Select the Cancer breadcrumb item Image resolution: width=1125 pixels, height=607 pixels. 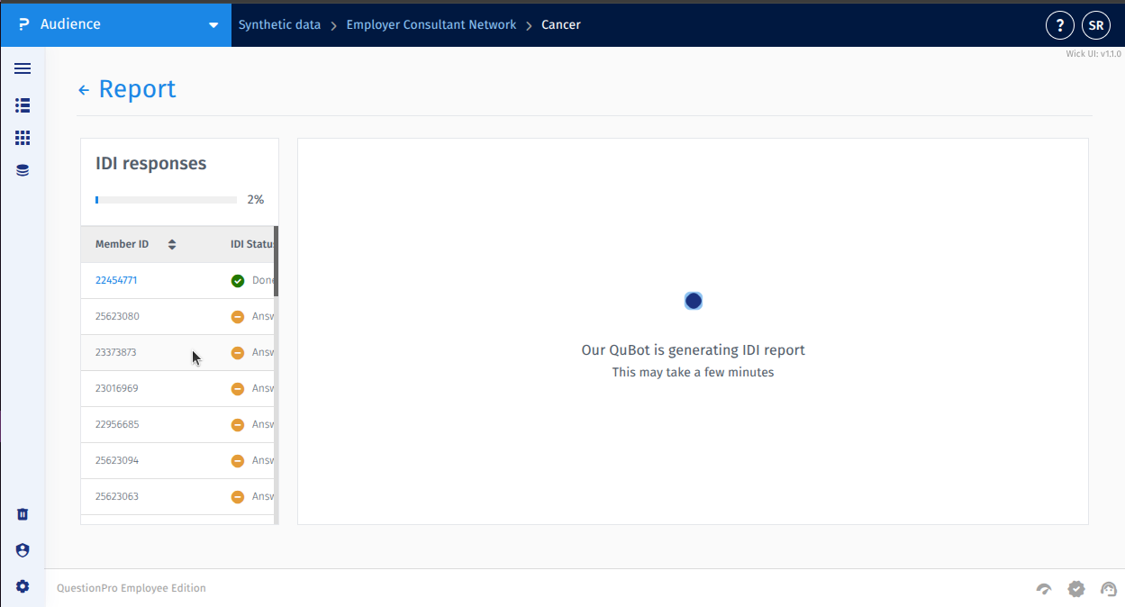point(560,24)
